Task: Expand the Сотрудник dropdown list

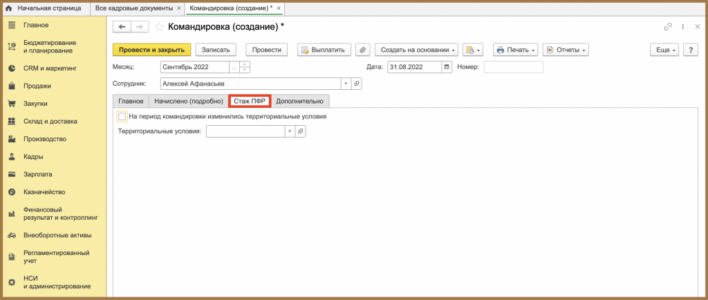Action: coord(346,84)
